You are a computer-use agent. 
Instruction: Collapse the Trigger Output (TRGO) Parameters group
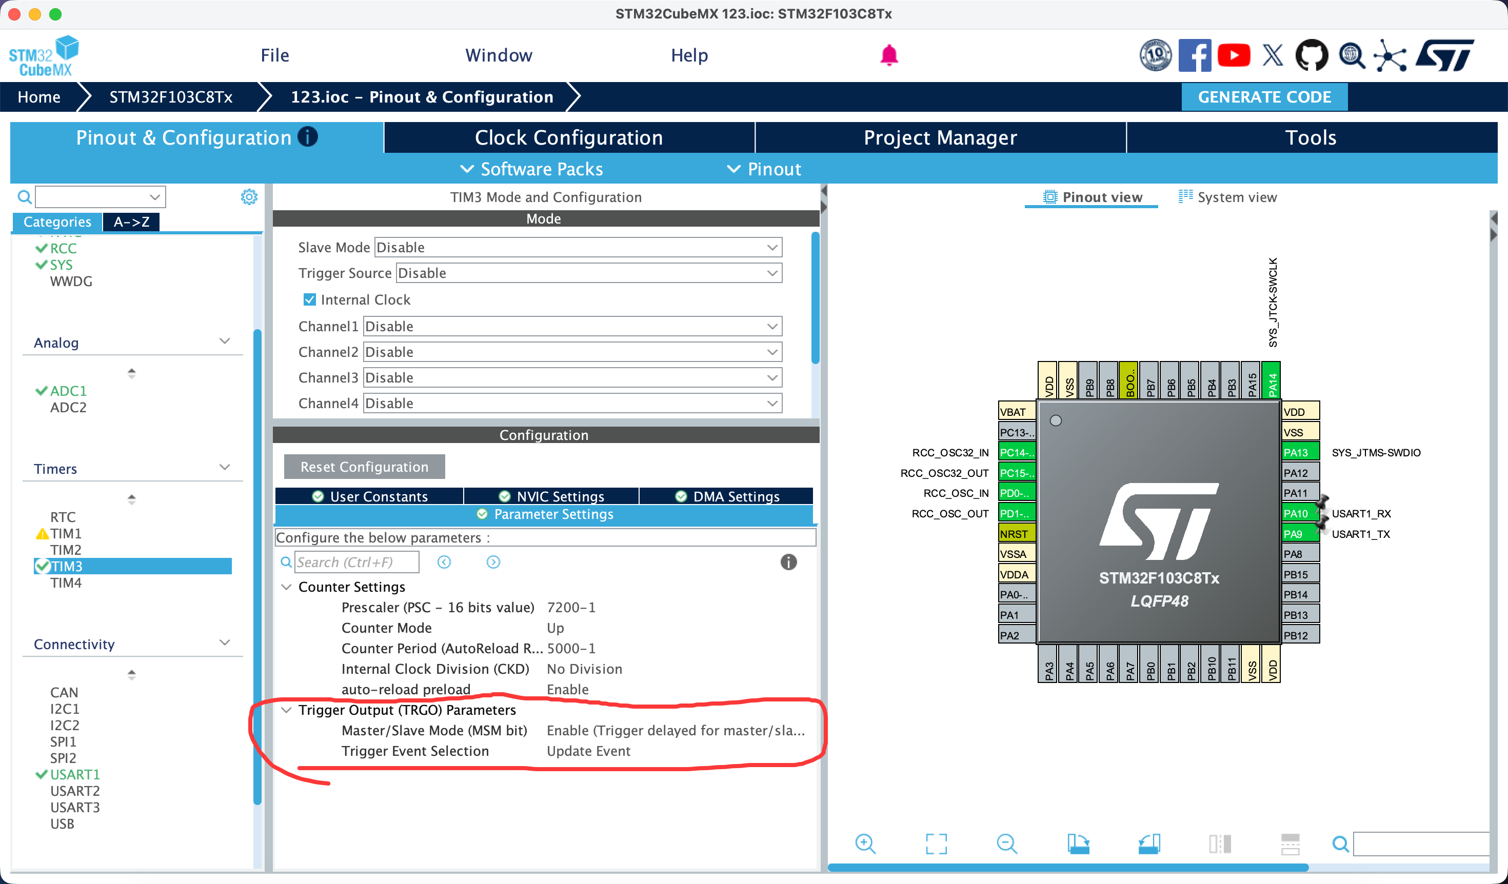pyautogui.click(x=287, y=711)
